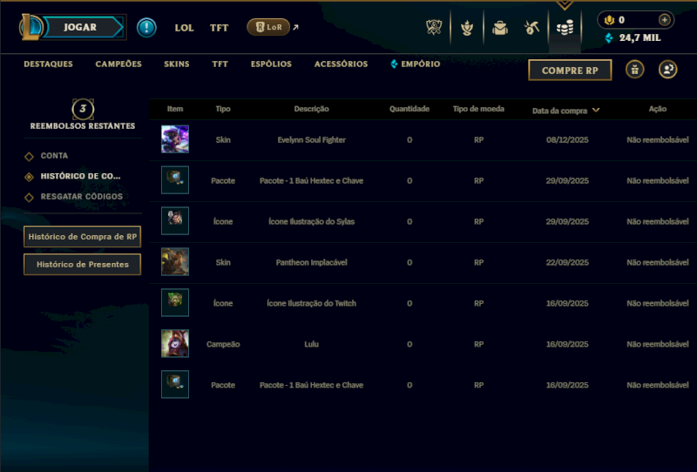Viewport: 697px width, 472px height.
Task: Select RESGATAR CÓDIGOS in the sidebar
Action: 81,197
